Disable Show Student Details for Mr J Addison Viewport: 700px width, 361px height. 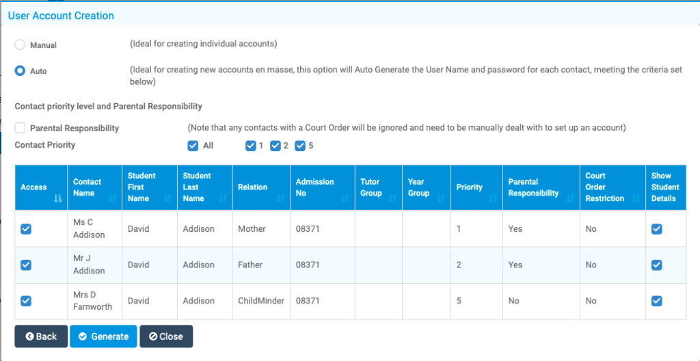click(656, 265)
